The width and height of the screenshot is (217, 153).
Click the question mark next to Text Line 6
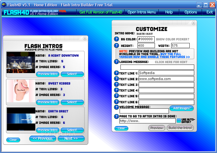tap(116, 102)
